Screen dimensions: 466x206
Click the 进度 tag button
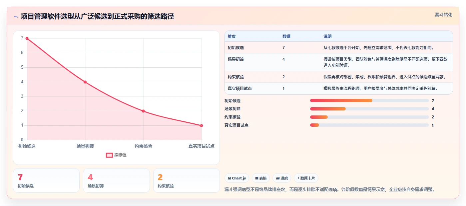pos(282,178)
